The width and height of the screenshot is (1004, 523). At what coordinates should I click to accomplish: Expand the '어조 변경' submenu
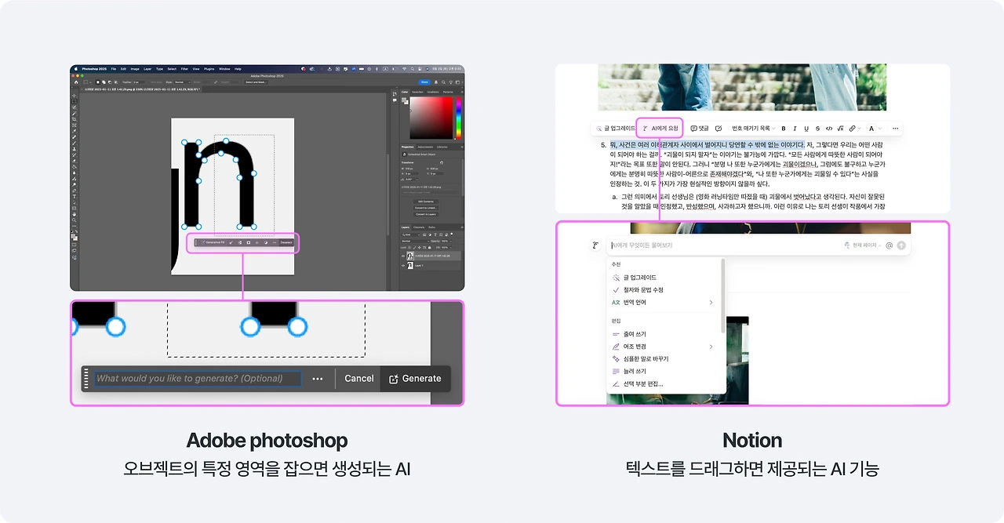663,347
